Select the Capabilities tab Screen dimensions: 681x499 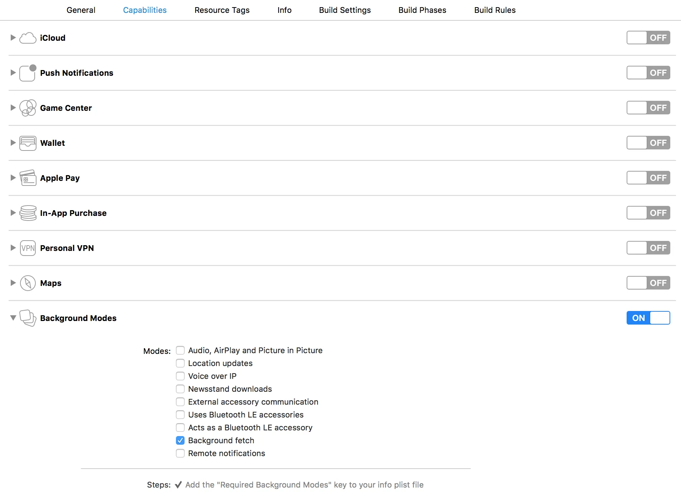(145, 10)
